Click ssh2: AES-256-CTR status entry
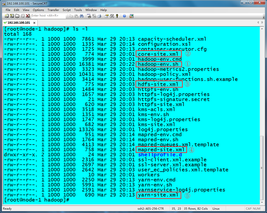 151,209
